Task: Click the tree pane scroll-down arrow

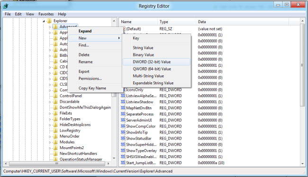Action: click(x=114, y=158)
